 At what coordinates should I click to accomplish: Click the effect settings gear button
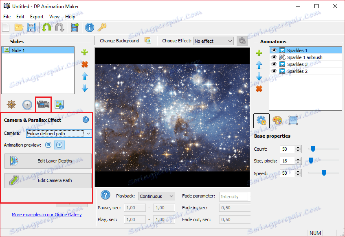point(242,41)
